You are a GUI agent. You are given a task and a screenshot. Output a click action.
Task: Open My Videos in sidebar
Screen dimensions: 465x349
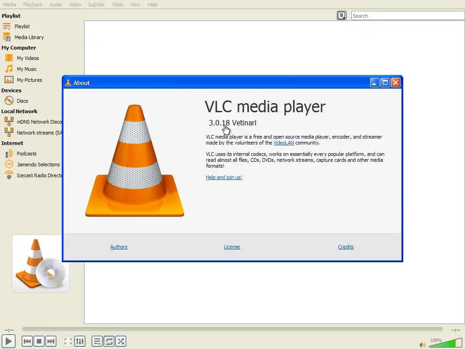28,58
